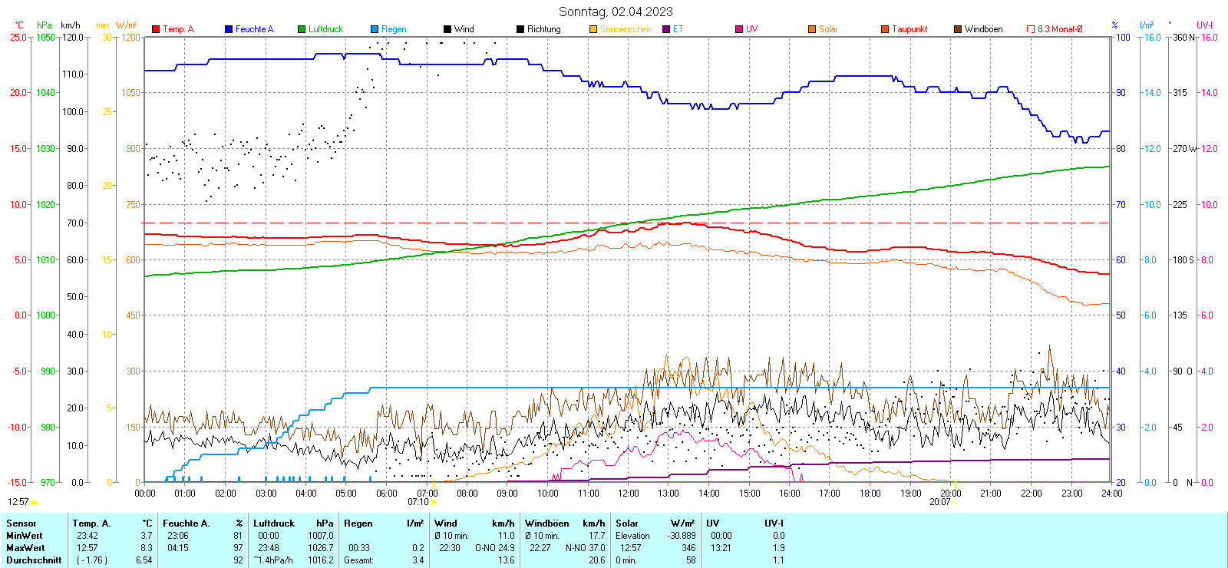Click the green Luftdruck legend square
The image size is (1228, 568).
coord(302,29)
